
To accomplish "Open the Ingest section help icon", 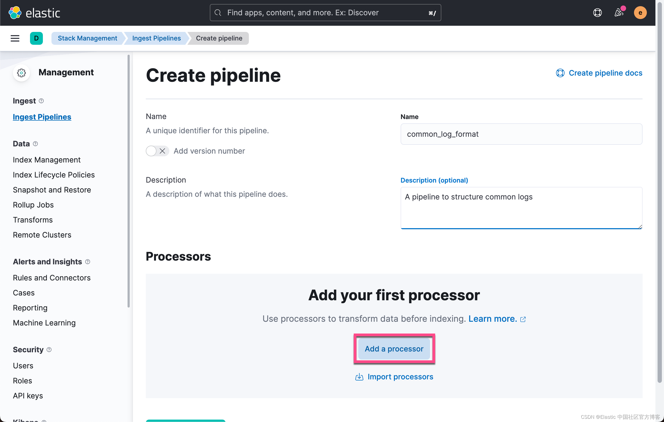I will pos(41,101).
